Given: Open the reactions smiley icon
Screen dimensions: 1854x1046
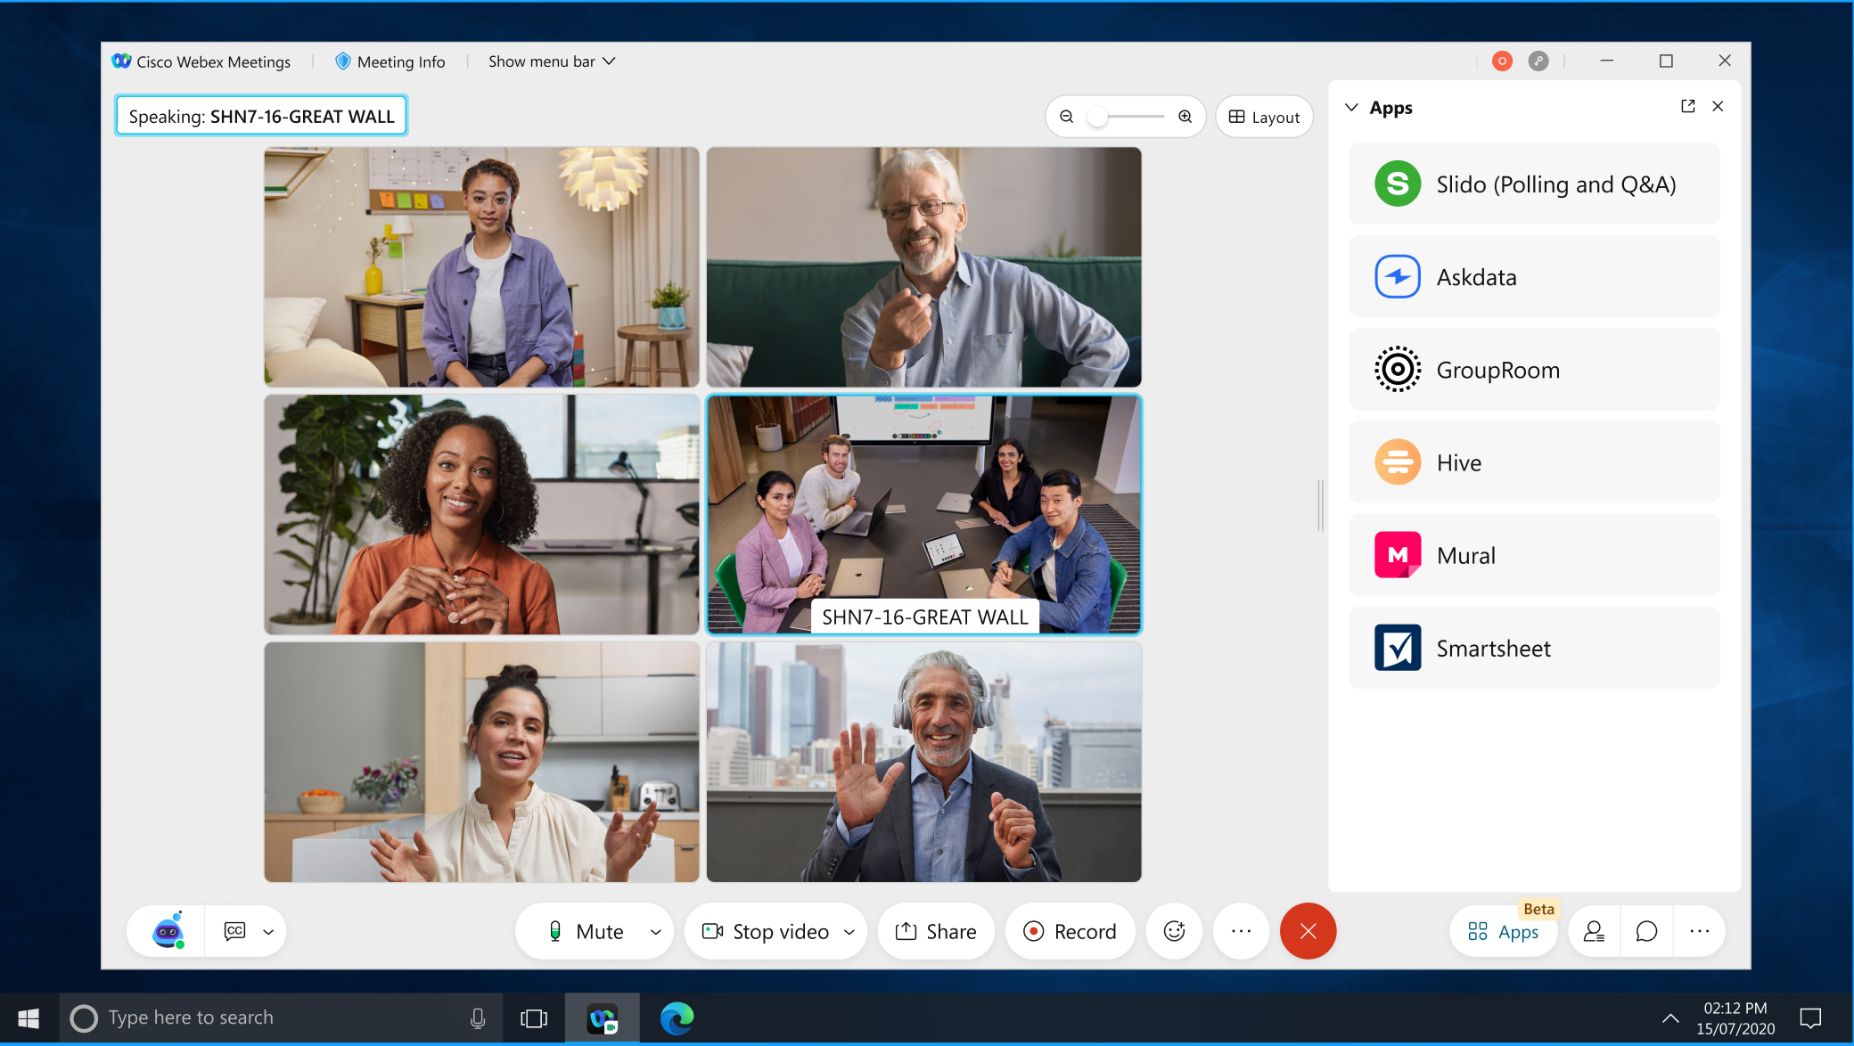Looking at the screenshot, I should pos(1174,931).
